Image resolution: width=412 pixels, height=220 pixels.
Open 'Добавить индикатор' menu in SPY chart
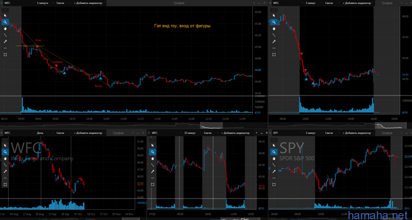click(357, 133)
